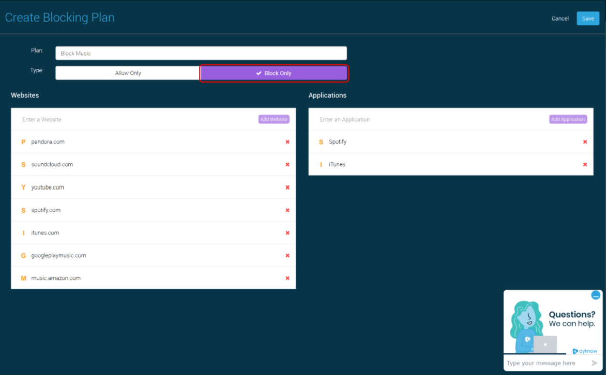This screenshot has width=607, height=375.
Task: Click the chat helper character illustration
Action: tap(534, 326)
